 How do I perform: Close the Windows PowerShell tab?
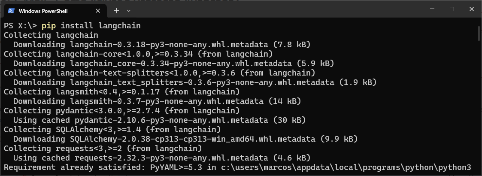pos(98,11)
